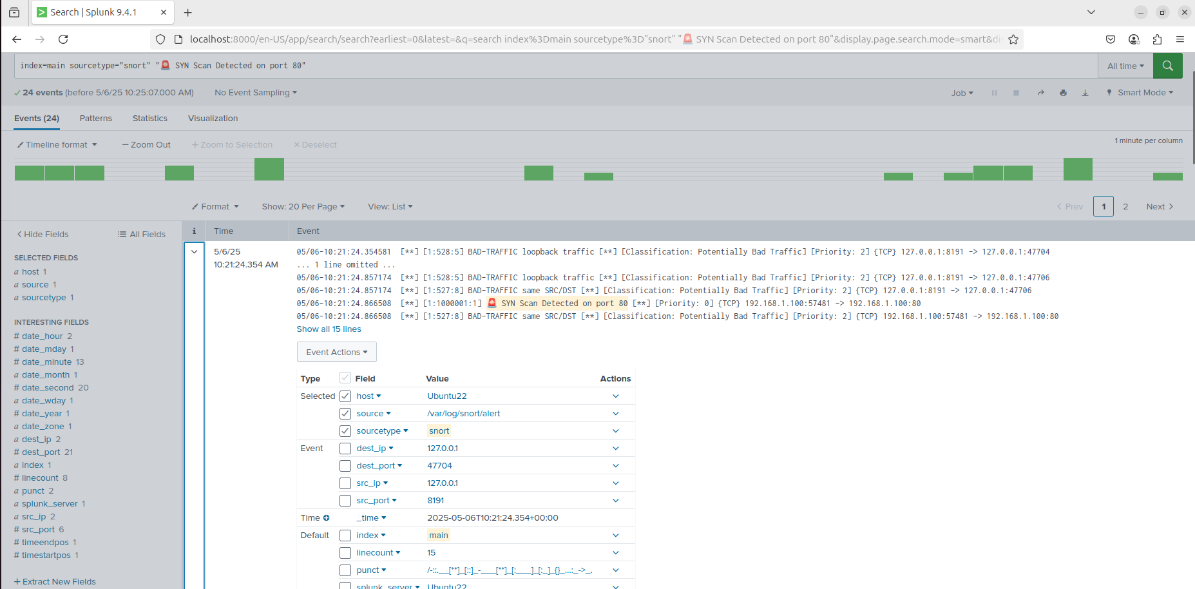Open dest_port field in sidebar

click(41, 452)
